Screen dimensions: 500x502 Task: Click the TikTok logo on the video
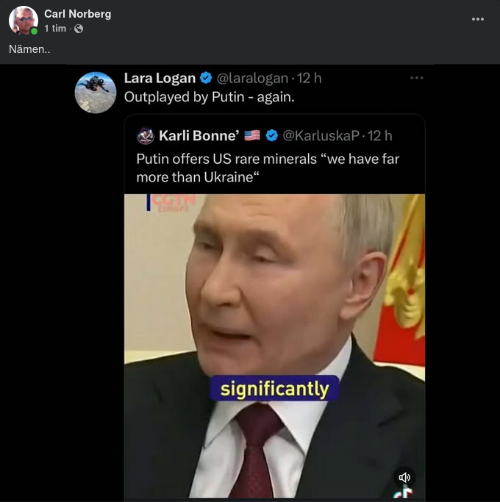(404, 493)
